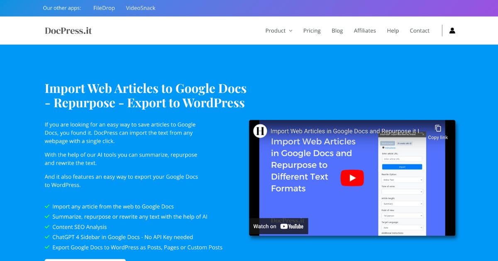Visit the VideoSnack app link
The height and width of the screenshot is (261, 498).
pyautogui.click(x=141, y=8)
